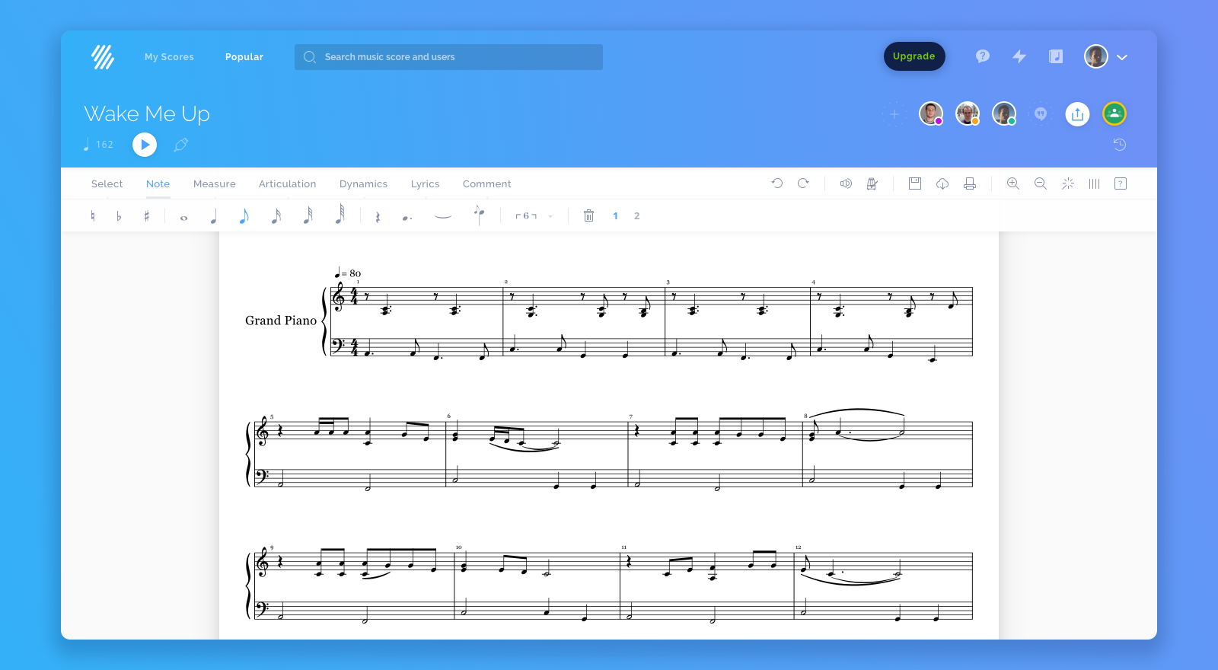The width and height of the screenshot is (1218, 670).
Task: Choose the quarter note duration
Action: pos(214,216)
